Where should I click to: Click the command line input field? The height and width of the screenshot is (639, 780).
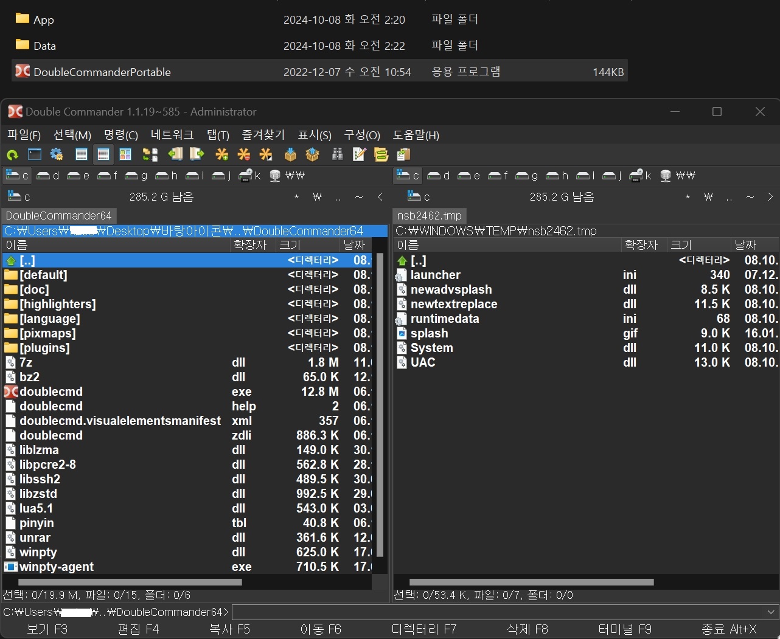coord(498,612)
